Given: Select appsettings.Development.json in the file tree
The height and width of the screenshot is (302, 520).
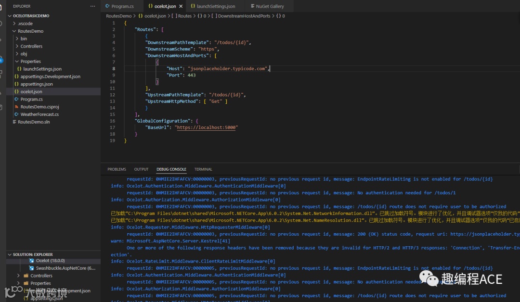Looking at the screenshot, I should (50, 76).
